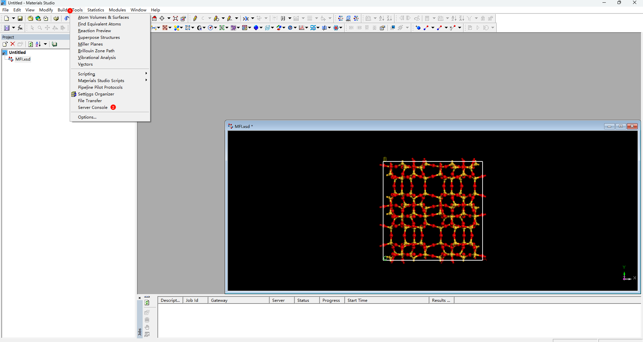Click the Undo arrow icon
The image size is (643, 342).
66,18
